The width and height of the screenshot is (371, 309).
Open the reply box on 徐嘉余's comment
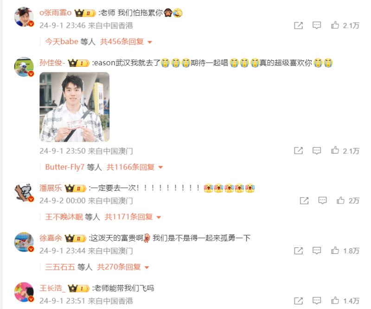point(317,250)
